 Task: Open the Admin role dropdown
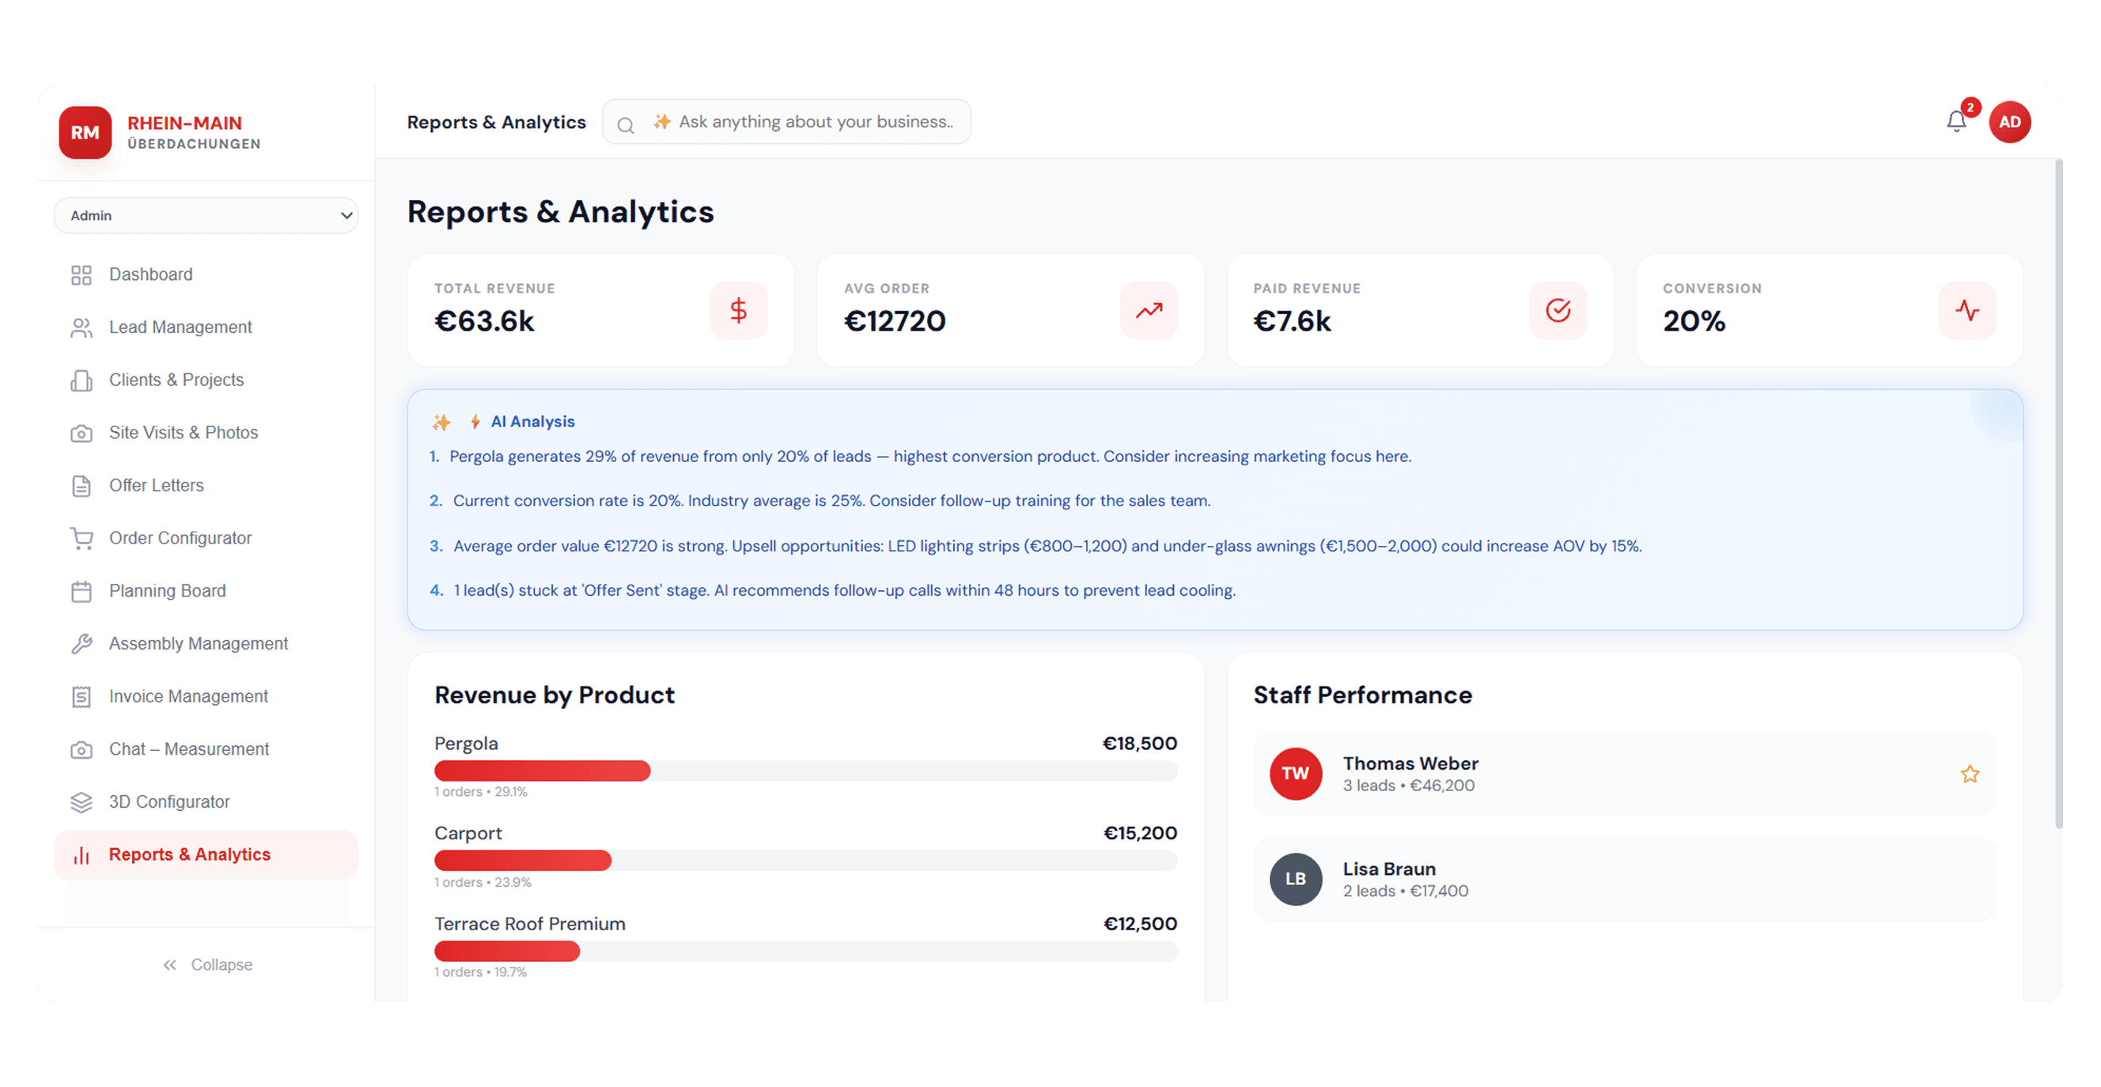tap(206, 215)
